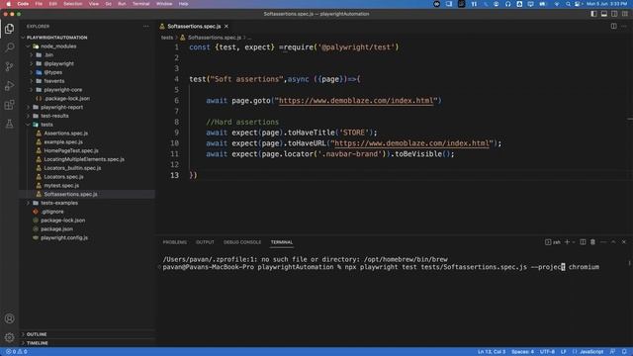Click JavaScript language mode in status bar
The height and width of the screenshot is (356, 633).
[591, 352]
